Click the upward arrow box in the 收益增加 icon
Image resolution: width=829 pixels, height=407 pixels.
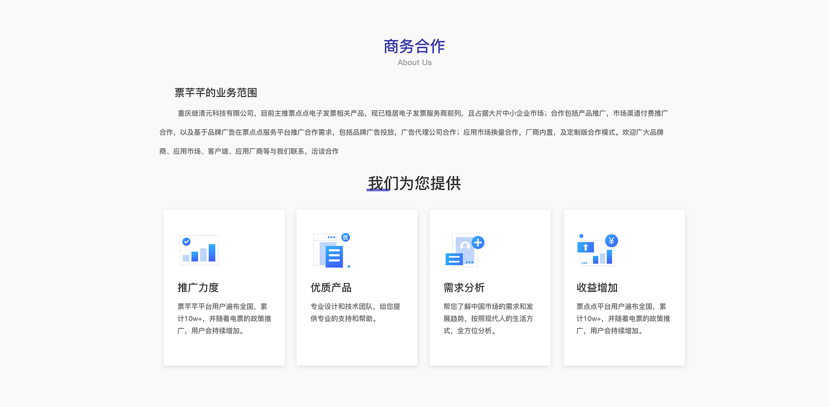pos(585,248)
